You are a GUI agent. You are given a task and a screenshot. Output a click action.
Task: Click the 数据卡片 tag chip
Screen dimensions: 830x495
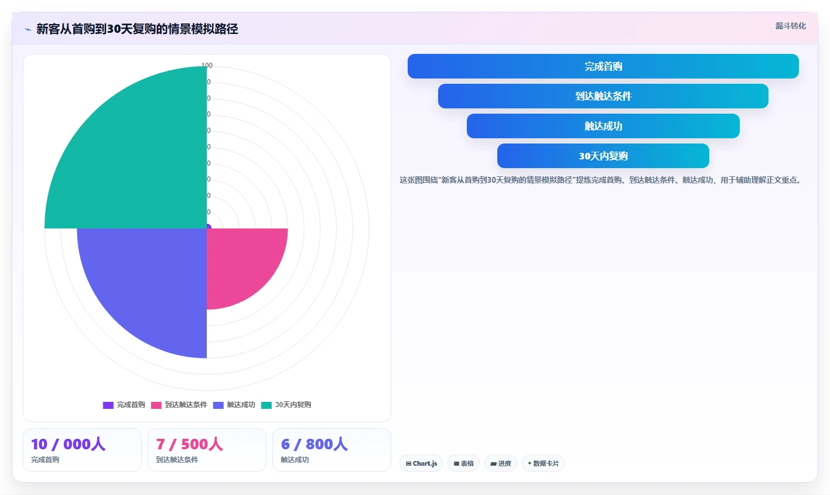543,463
